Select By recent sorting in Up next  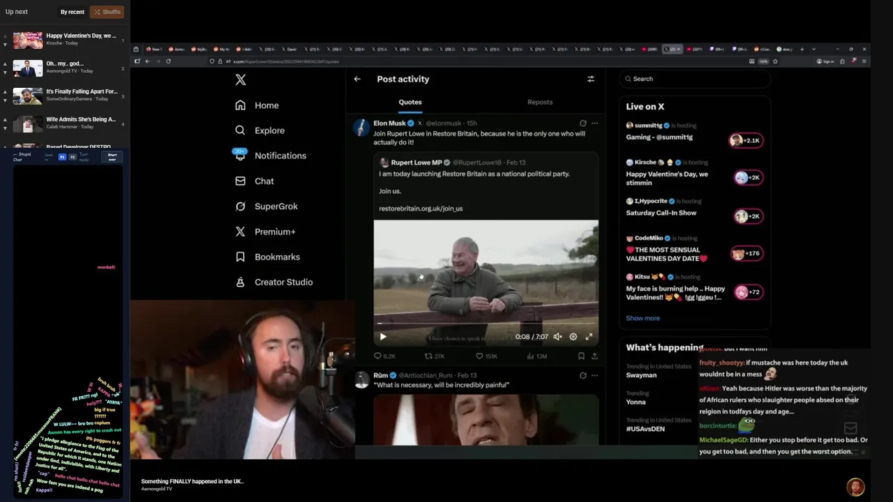[x=72, y=12]
